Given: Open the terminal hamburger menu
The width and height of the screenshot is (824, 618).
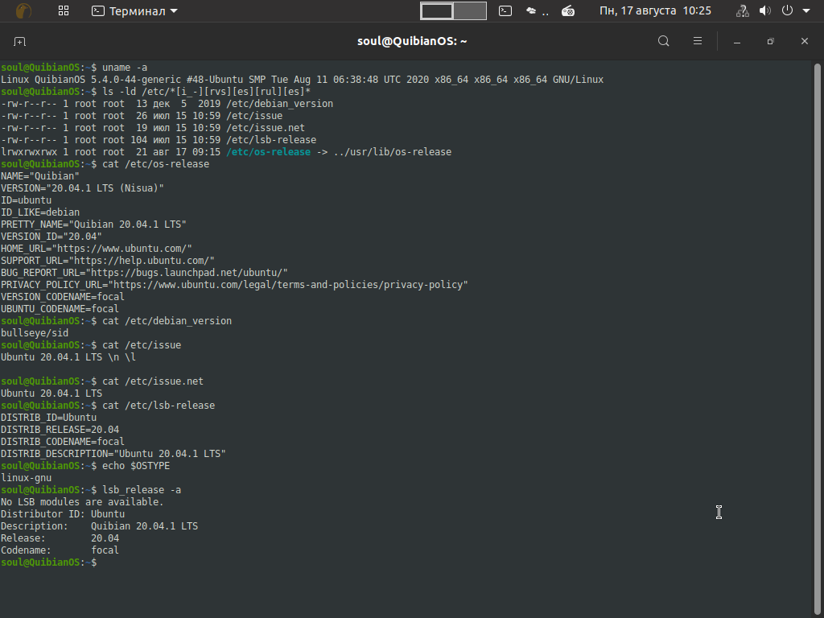Looking at the screenshot, I should [x=698, y=41].
